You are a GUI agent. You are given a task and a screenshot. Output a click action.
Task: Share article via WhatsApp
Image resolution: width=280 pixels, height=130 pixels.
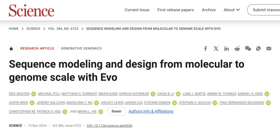click(258, 48)
